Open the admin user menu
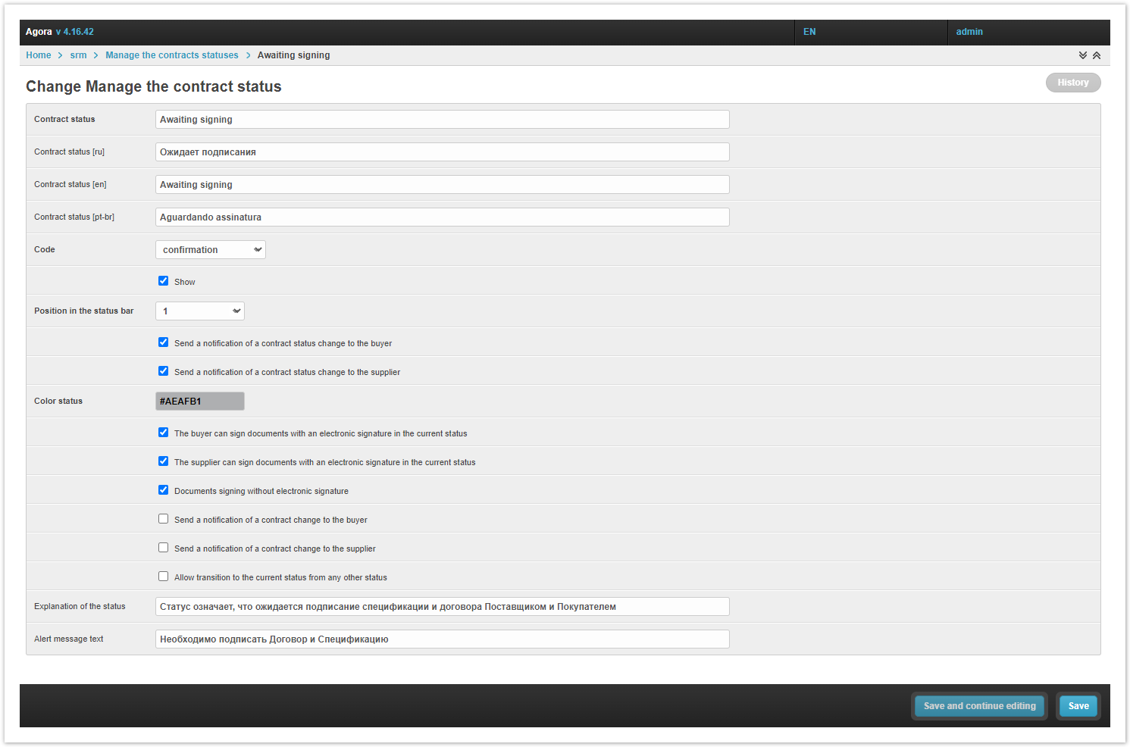Screen dimensions: 1130x747 pos(969,32)
